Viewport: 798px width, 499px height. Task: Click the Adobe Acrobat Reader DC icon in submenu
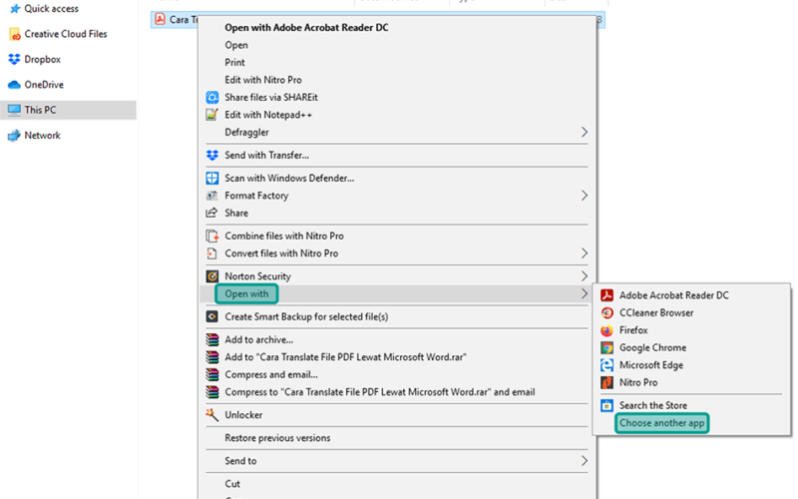point(606,295)
